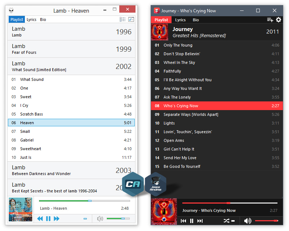Expand Best Kept Secrets album

pos(71,188)
